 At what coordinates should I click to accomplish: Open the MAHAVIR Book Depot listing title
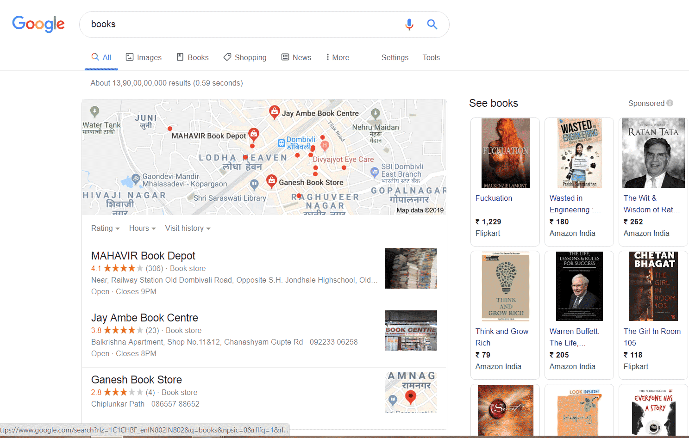143,256
